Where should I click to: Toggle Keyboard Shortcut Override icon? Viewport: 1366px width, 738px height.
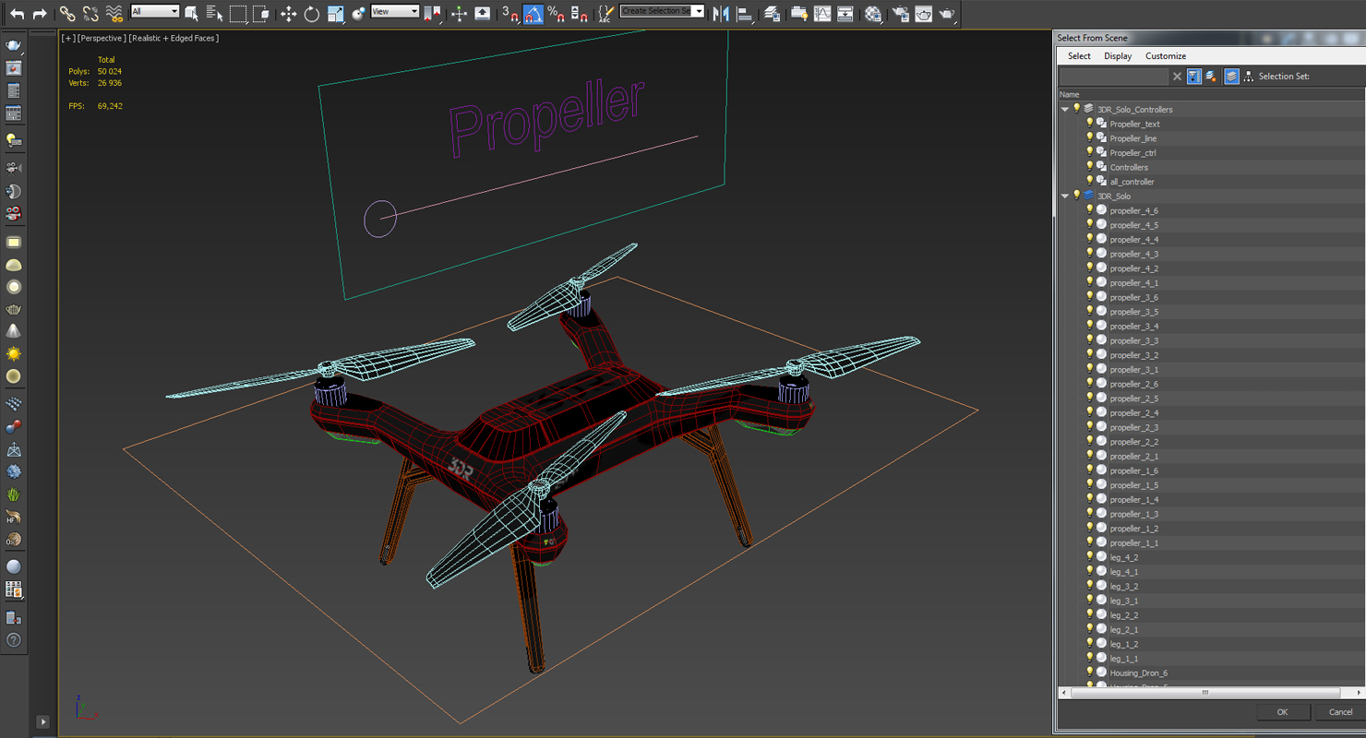482,13
